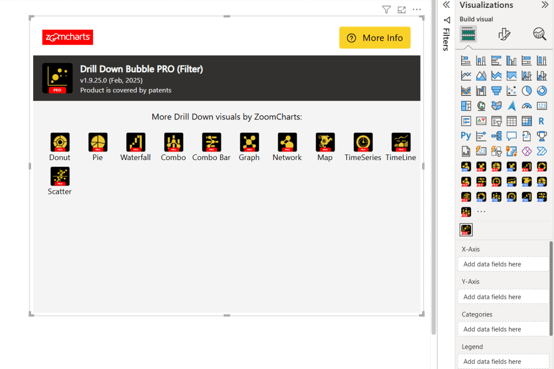554x369 pixels.
Task: Choose the Q&A speech bubble visual
Action: coord(512,136)
